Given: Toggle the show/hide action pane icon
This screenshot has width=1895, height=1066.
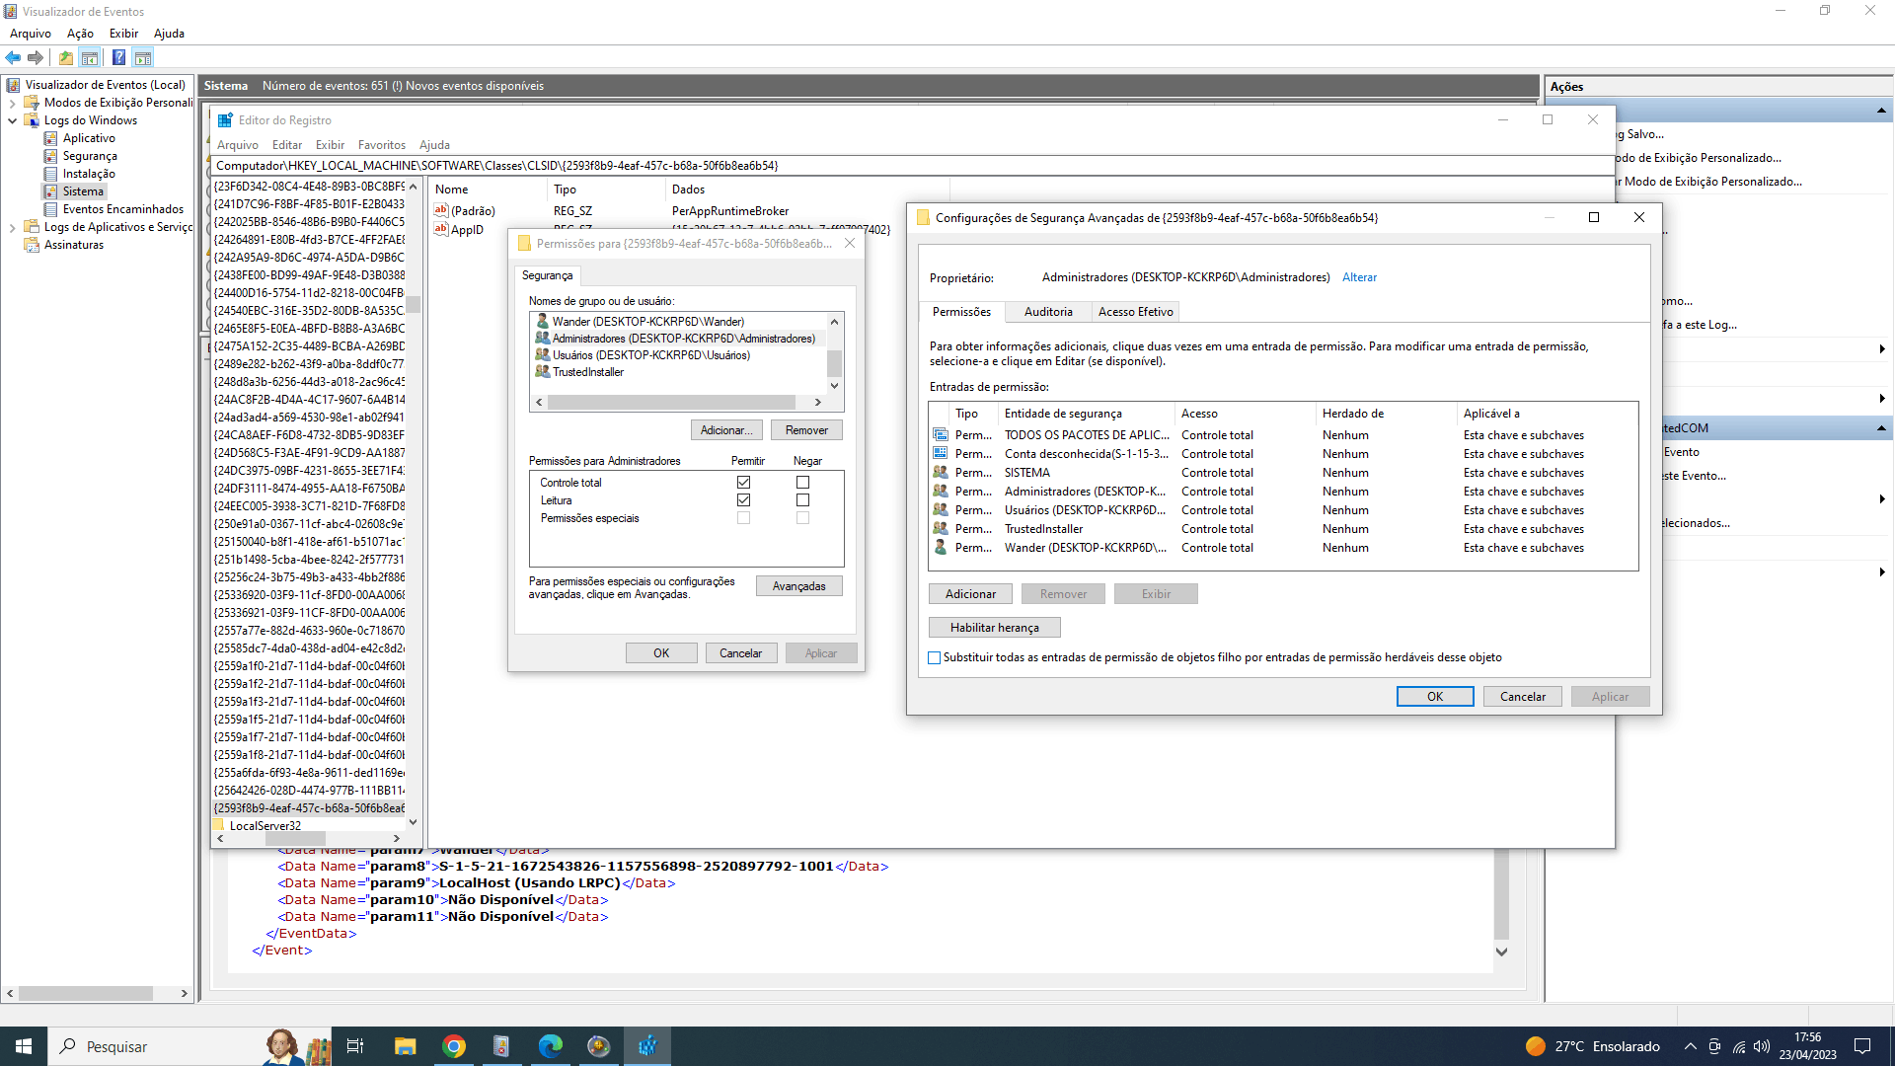Looking at the screenshot, I should [143, 57].
